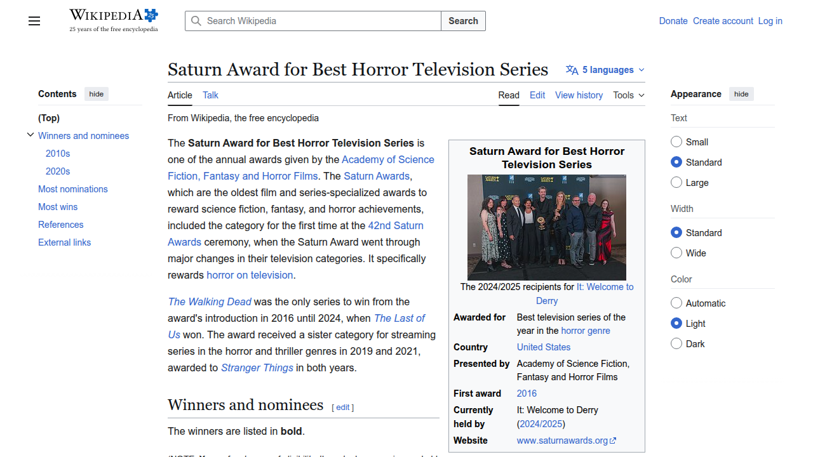Viewport: 813px width, 457px height.
Task: Click the magnifier icon in search box
Action: (196, 21)
